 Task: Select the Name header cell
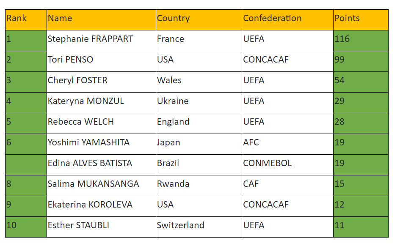101,19
